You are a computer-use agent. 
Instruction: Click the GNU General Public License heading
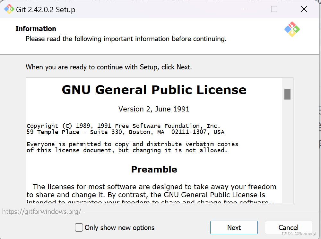(x=154, y=90)
